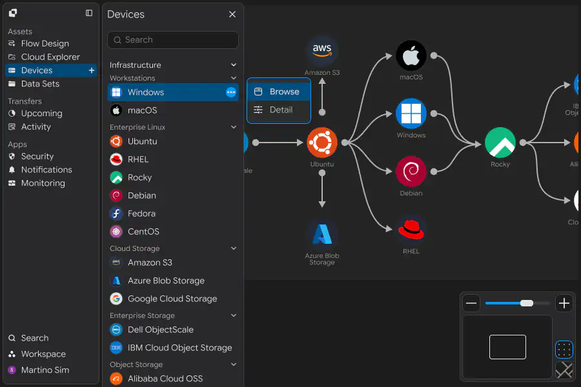Viewport: 581px width, 387px height.
Task: Select the Windows node on canvas
Action: (x=411, y=114)
